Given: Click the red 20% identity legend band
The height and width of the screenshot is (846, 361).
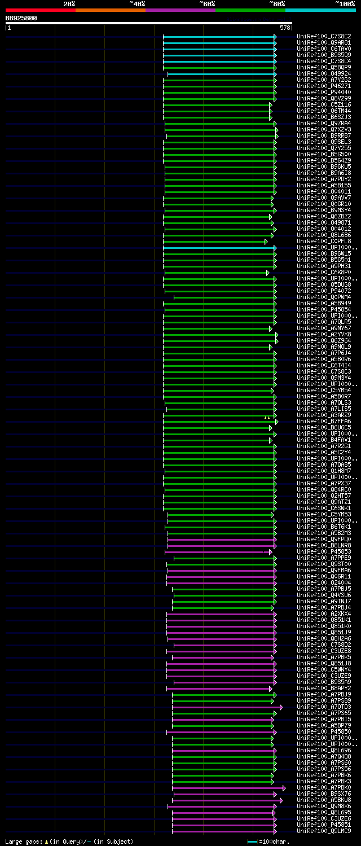Looking at the screenshot, I should pyautogui.click(x=41, y=10).
